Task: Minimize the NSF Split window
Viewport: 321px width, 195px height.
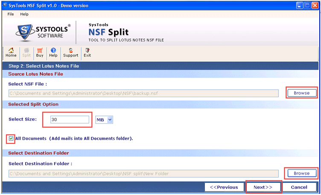Action: pos(300,6)
